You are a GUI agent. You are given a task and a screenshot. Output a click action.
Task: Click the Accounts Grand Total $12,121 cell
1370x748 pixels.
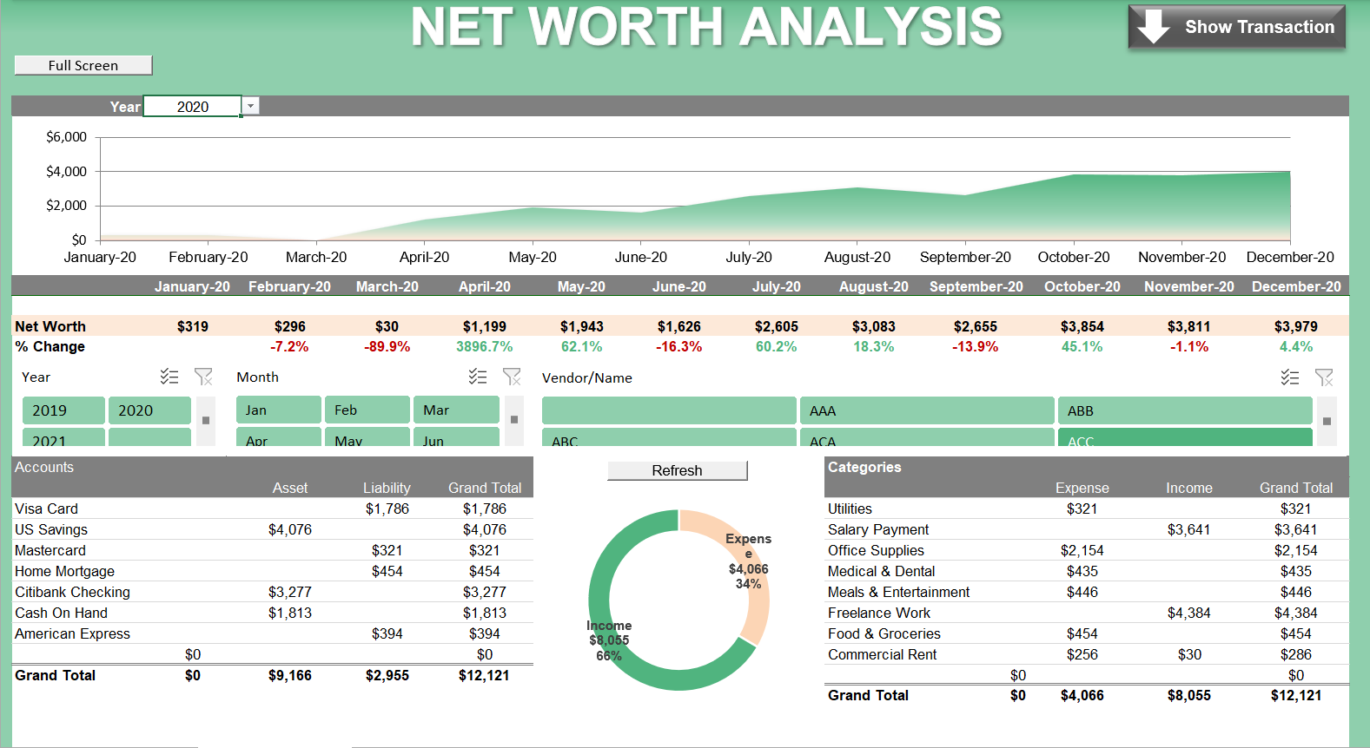484,675
